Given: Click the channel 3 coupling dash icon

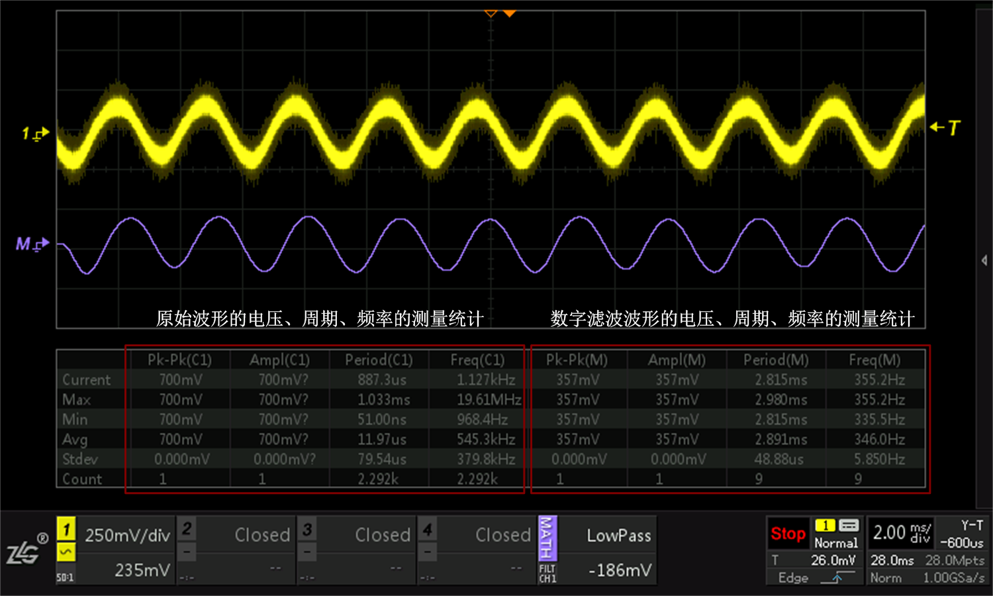Looking at the screenshot, I should pyautogui.click(x=307, y=552).
